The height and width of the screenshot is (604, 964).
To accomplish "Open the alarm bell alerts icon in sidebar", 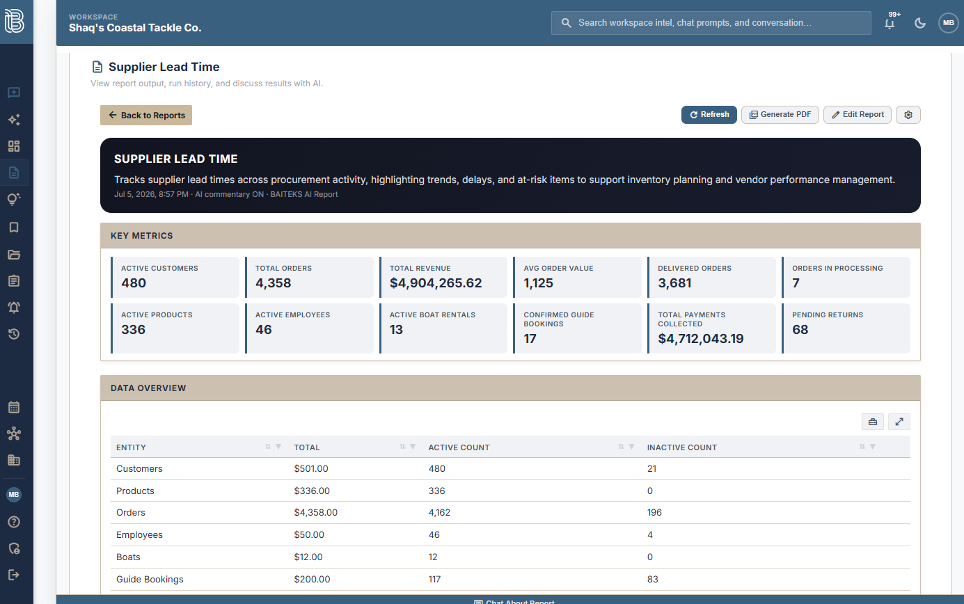I will click(x=14, y=308).
